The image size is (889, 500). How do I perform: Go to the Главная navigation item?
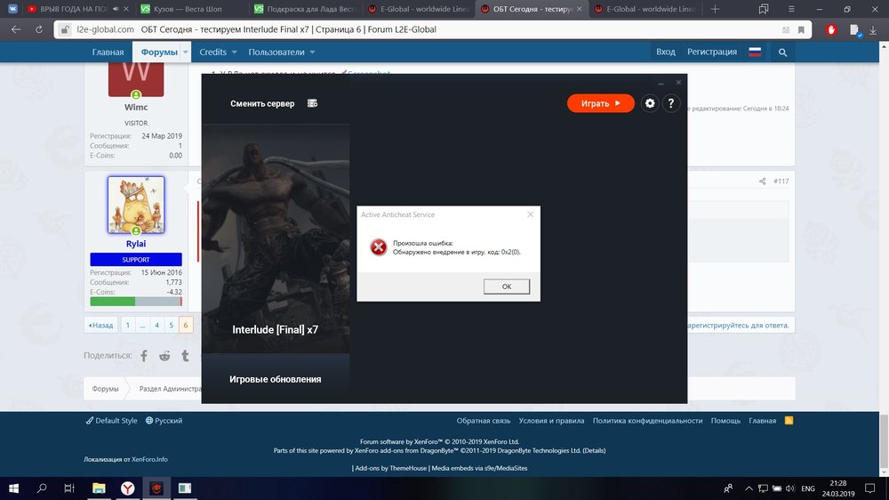coord(108,52)
